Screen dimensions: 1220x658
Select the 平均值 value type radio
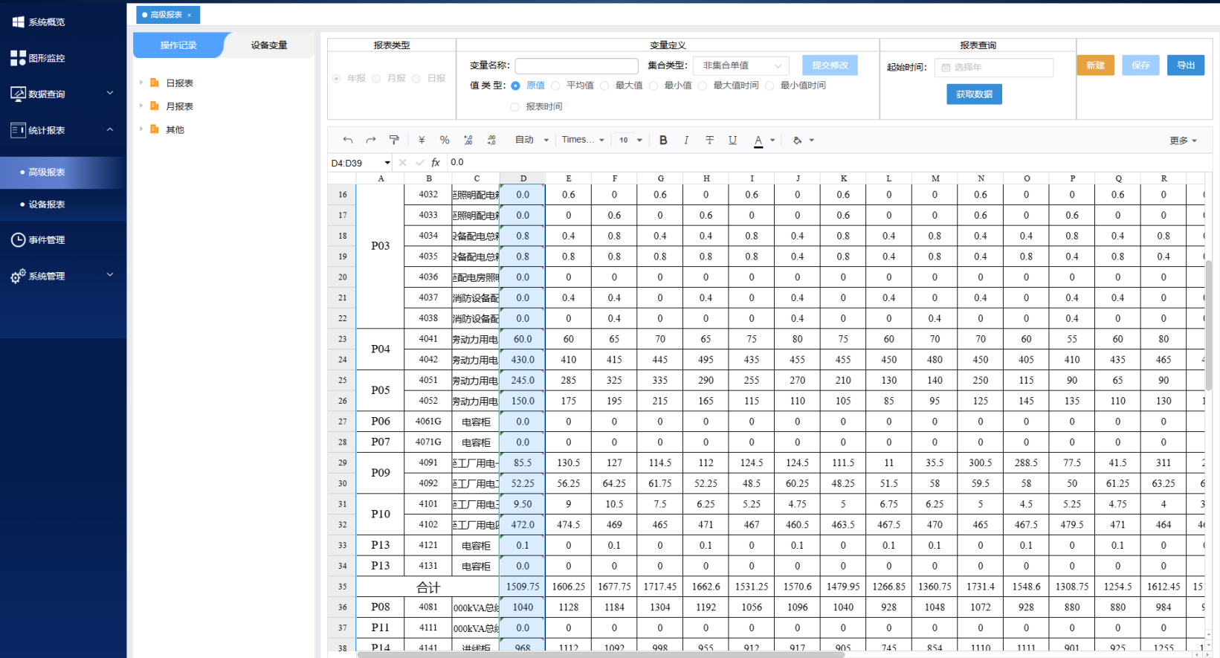(555, 86)
